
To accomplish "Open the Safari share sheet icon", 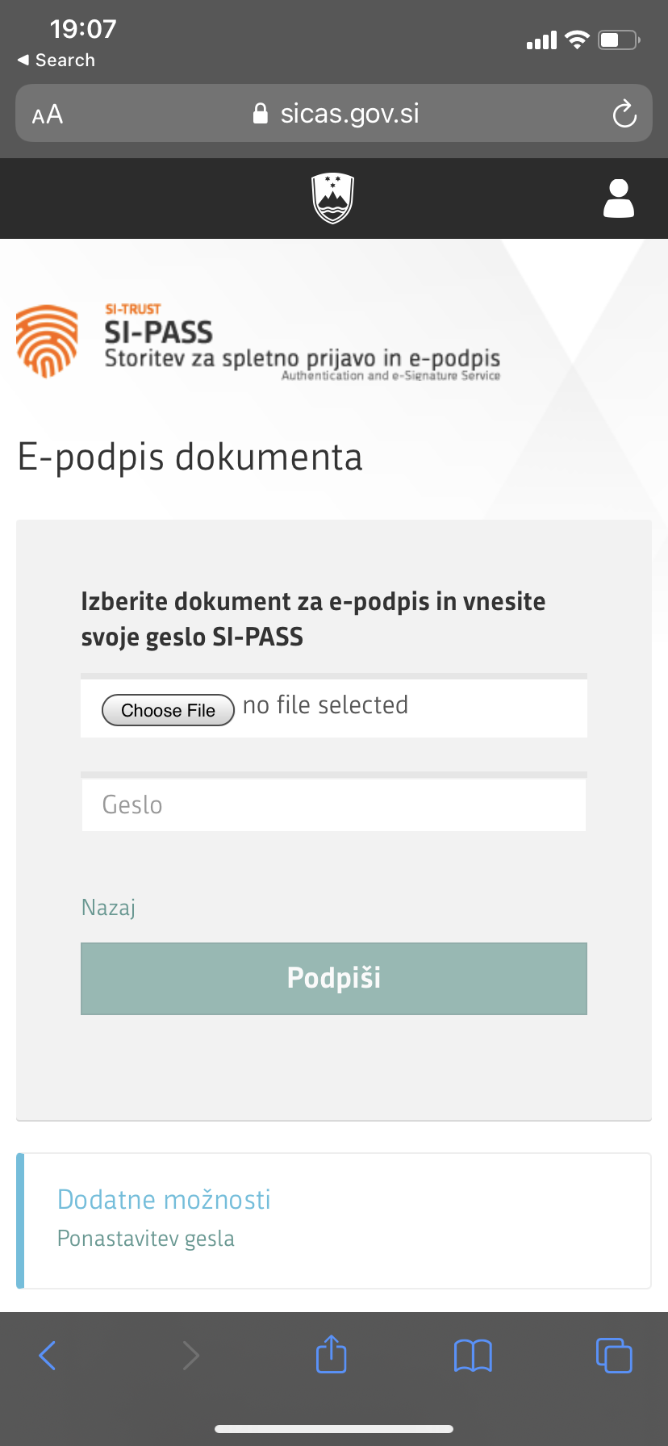I will [x=332, y=1353].
